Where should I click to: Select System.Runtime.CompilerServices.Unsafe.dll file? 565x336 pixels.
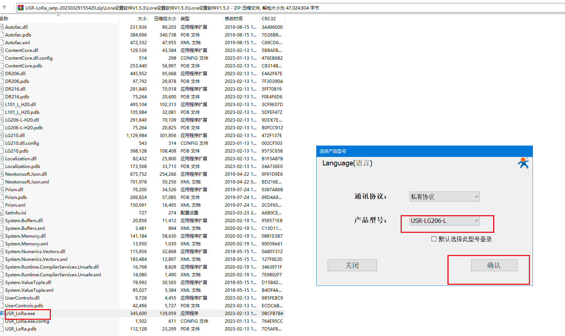coord(52,267)
